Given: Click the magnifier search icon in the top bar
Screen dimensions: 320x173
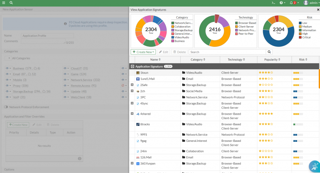Looking at the screenshot, I should point(11,2).
